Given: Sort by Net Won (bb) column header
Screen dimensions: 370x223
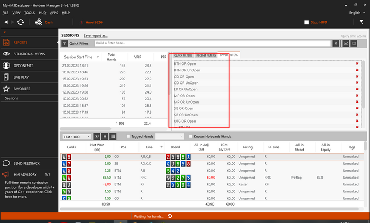Looking at the screenshot, I should coord(97,147).
